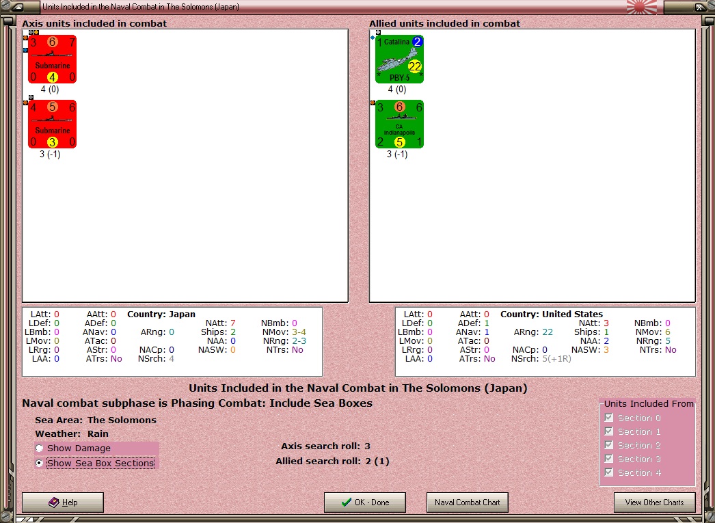Screen dimensions: 715x523
Task: Click the "Weather: Rain" text
Action: [x=72, y=433]
